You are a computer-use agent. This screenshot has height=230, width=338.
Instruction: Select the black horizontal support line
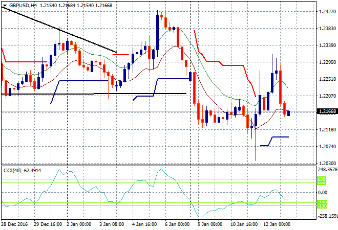[x=94, y=94]
